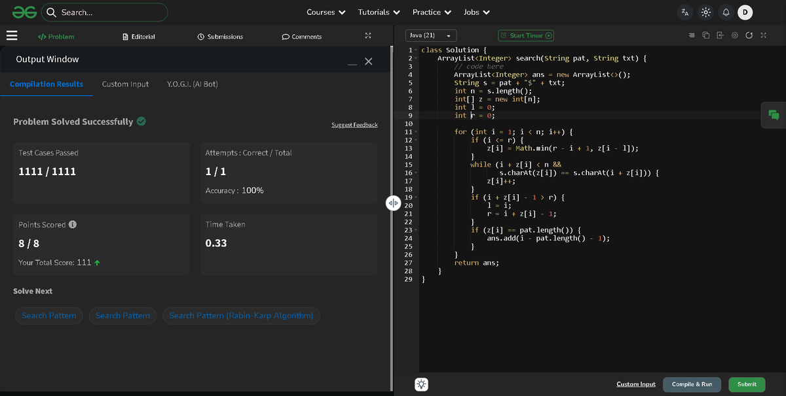Click the Time Taken value 0.33
Viewport: 786px width, 396px height.
(216, 243)
